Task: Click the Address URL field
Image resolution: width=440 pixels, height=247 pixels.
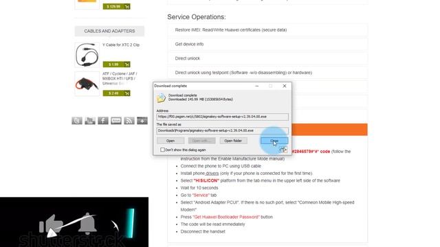Action: (x=223, y=117)
